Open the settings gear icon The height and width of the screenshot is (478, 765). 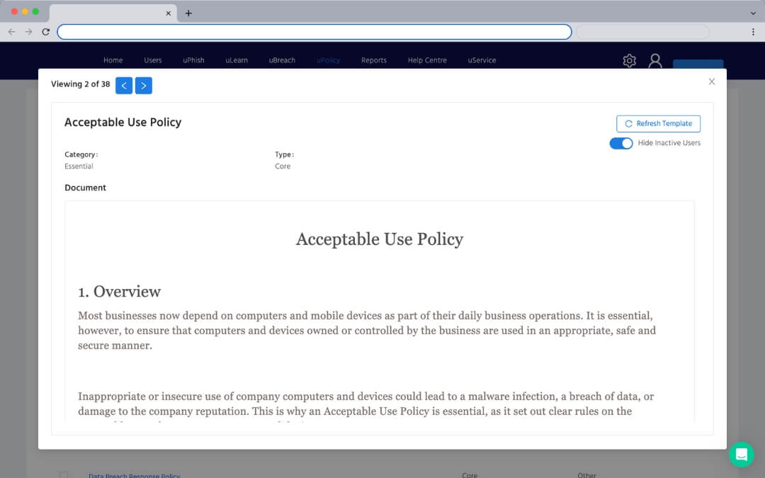629,61
